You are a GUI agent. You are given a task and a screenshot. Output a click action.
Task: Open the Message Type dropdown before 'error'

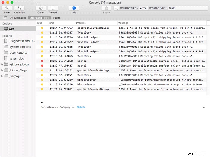tap(129, 8)
